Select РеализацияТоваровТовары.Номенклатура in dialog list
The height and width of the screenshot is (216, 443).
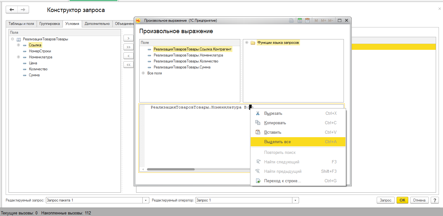pyautogui.click(x=188, y=55)
